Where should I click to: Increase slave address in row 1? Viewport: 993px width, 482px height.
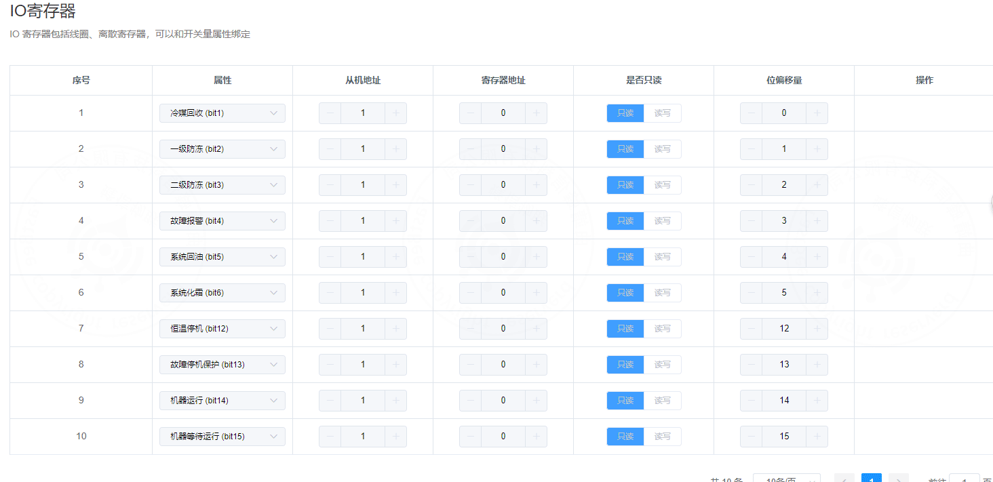[396, 113]
